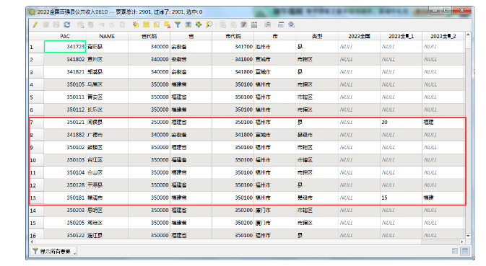
Task: Move selected rows to top icon
Action: pyautogui.click(x=188, y=25)
